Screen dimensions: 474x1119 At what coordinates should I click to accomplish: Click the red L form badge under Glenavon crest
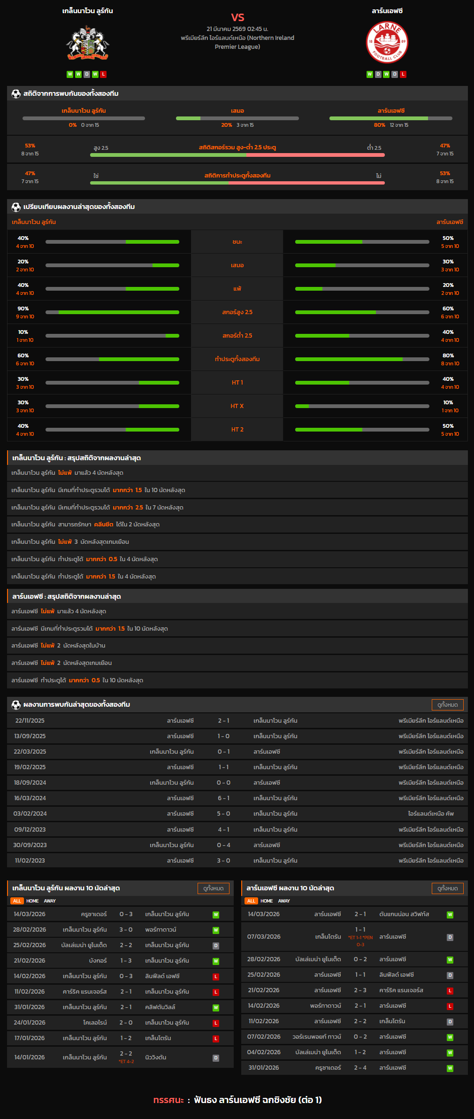click(104, 74)
